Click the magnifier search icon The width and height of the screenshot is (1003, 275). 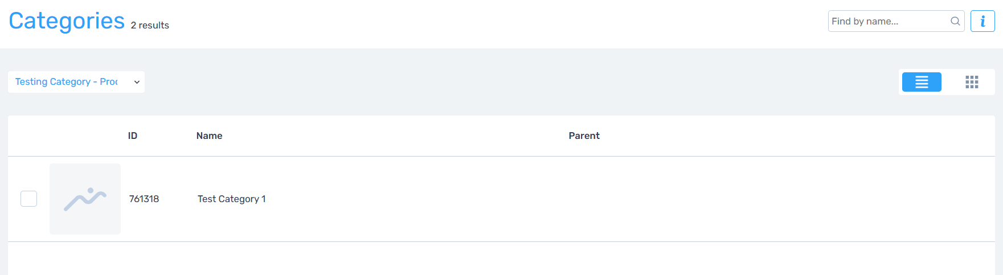pyautogui.click(x=955, y=21)
